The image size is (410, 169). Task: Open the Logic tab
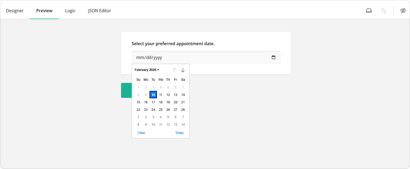[x=70, y=11]
